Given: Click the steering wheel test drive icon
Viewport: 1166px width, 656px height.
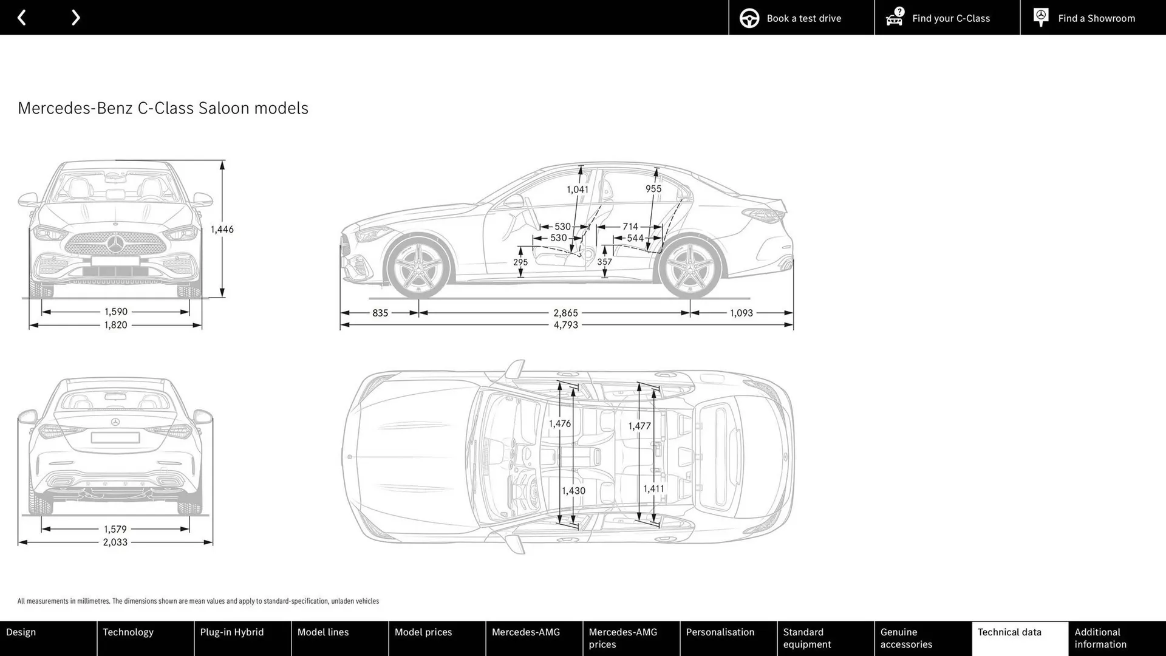Looking at the screenshot, I should (749, 18).
